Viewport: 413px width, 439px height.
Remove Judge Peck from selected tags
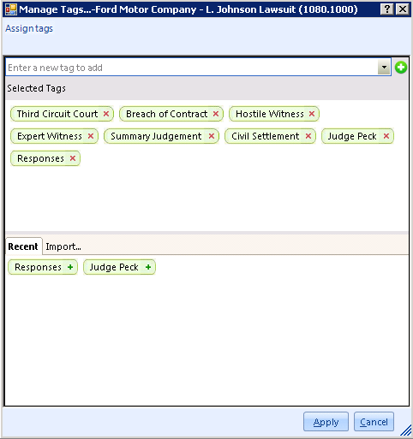386,136
